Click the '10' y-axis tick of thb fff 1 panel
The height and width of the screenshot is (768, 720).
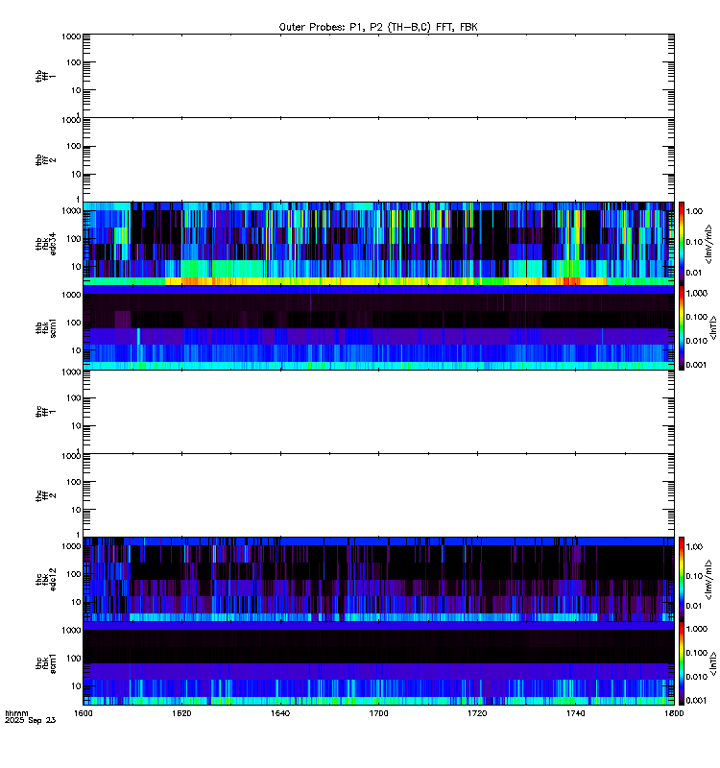[x=76, y=90]
